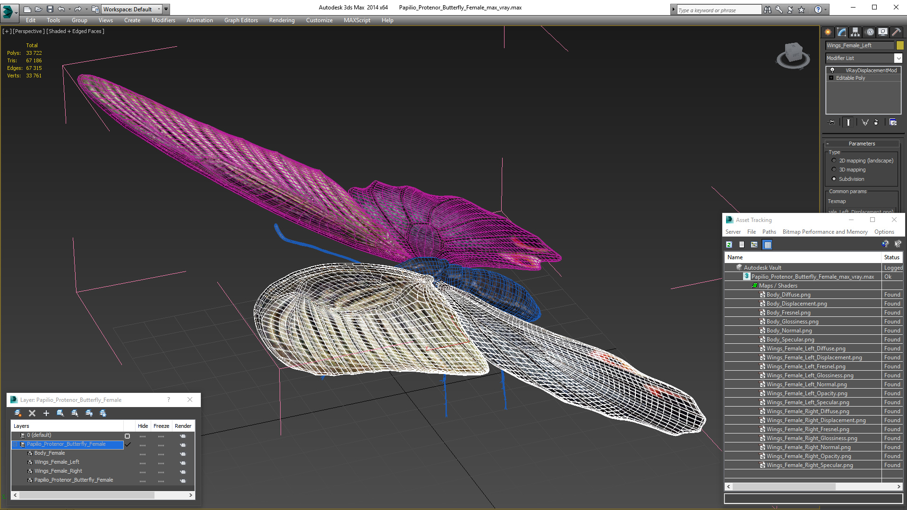The height and width of the screenshot is (510, 907).
Task: Click Pin Stack icon under modifier stack
Action: click(832, 122)
